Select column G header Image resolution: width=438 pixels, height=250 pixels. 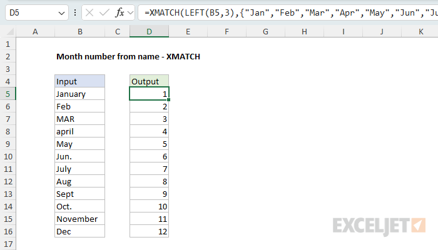pyautogui.click(x=266, y=31)
